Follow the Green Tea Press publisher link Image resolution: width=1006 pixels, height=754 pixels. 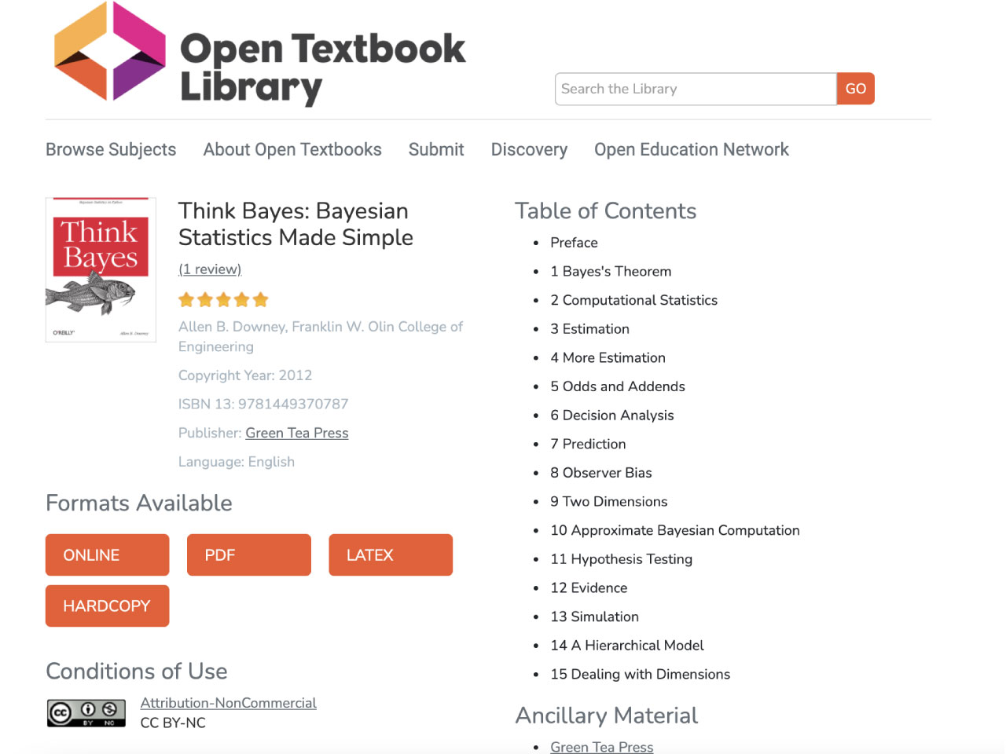[297, 433]
